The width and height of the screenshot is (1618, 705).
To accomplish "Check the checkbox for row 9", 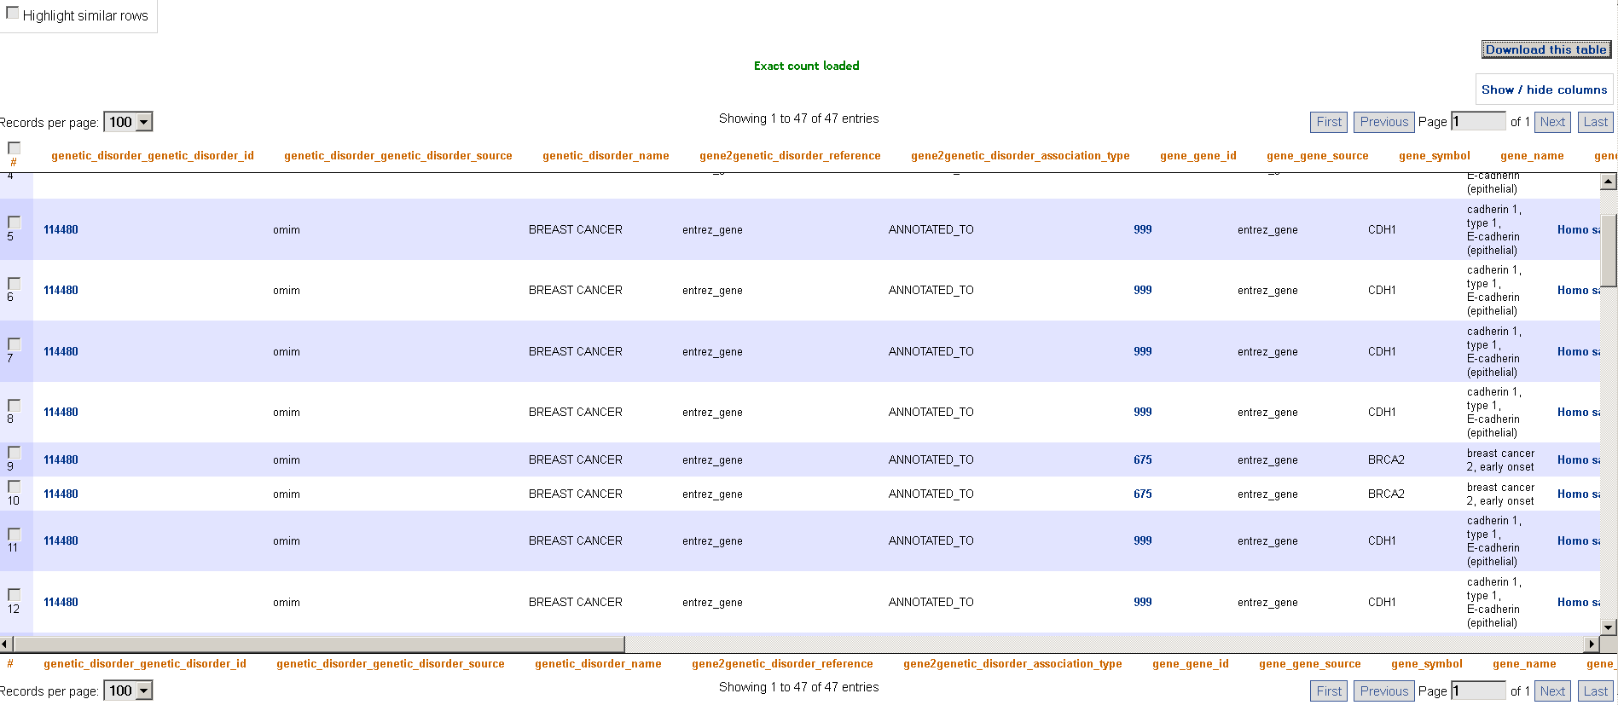I will [x=14, y=453].
